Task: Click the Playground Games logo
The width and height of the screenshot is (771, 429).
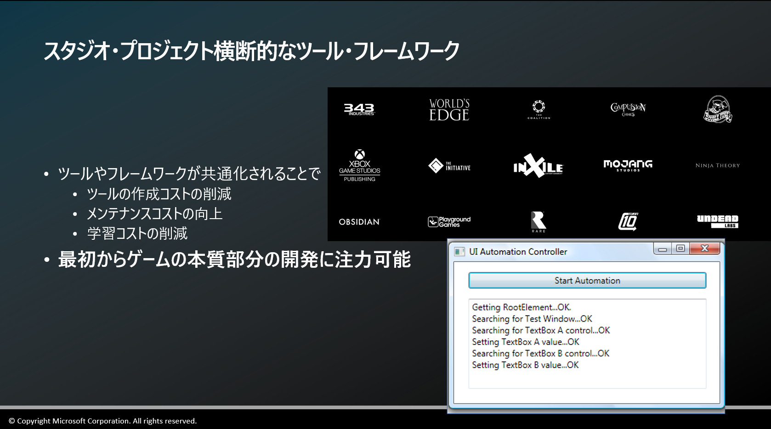Action: click(449, 222)
